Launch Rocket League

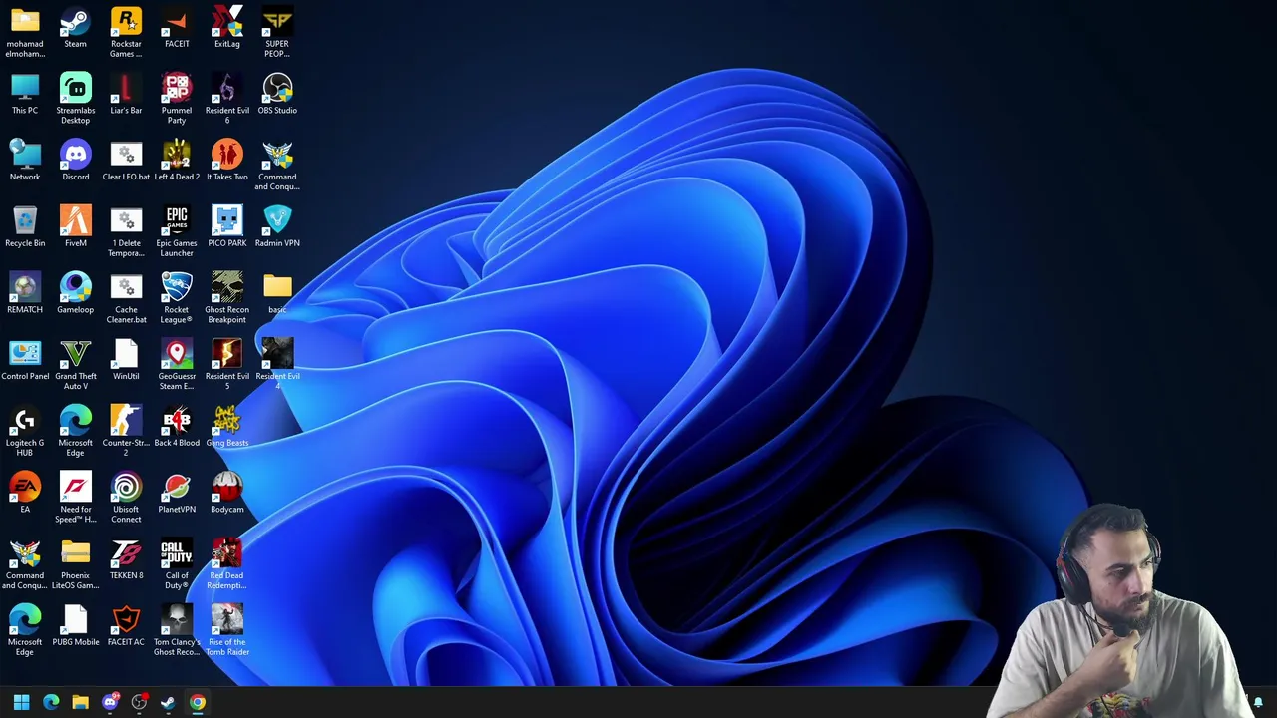(x=177, y=297)
